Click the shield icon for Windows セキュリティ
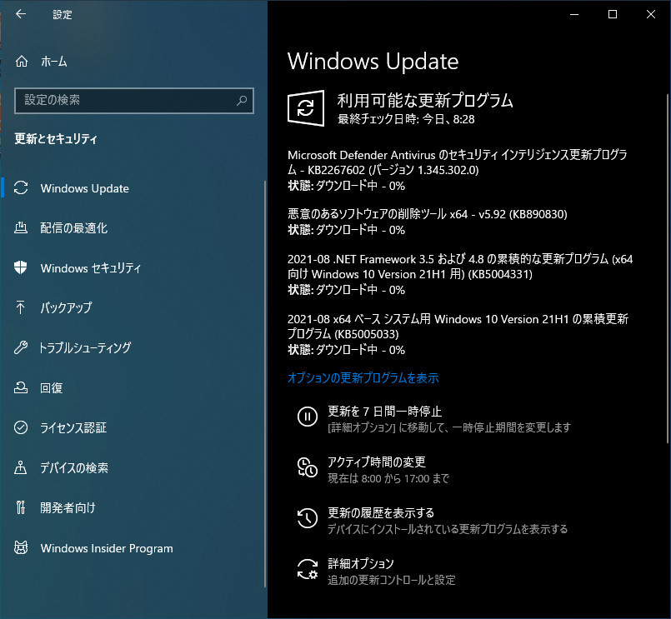Viewport: 671px width, 619px height. (21, 267)
